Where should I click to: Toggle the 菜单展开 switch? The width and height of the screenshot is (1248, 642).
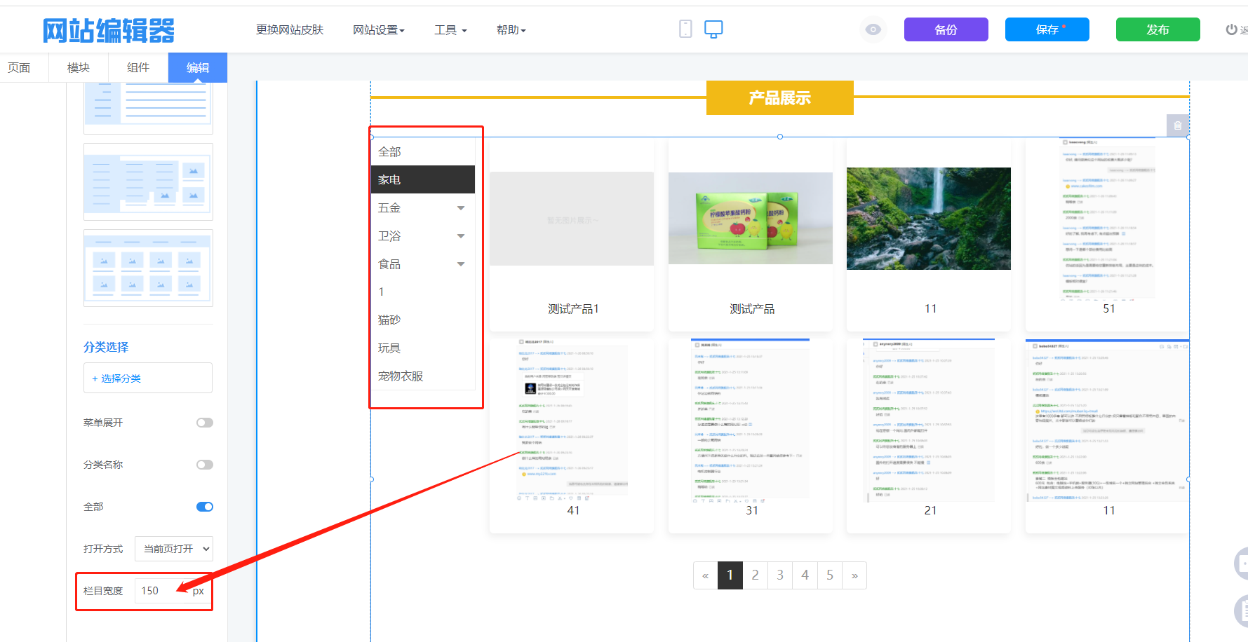[205, 423]
